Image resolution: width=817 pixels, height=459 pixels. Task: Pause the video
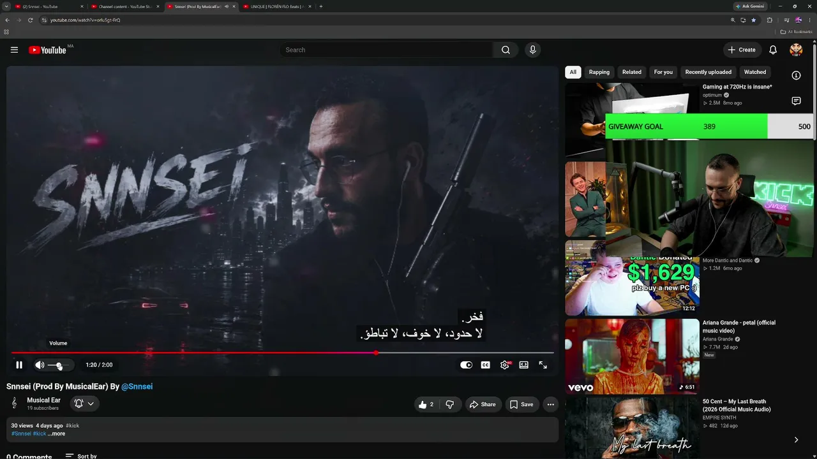point(19,365)
